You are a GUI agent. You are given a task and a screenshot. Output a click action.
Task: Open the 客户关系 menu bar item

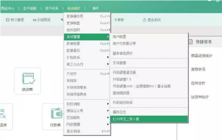52,8
